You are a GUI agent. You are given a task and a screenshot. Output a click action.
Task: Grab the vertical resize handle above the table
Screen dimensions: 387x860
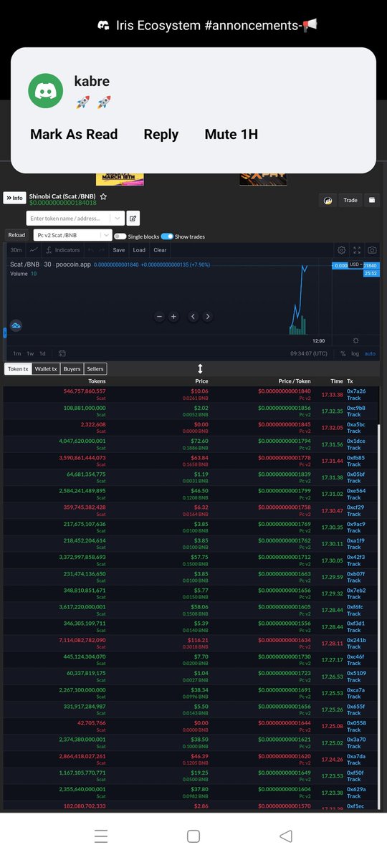coord(200,368)
